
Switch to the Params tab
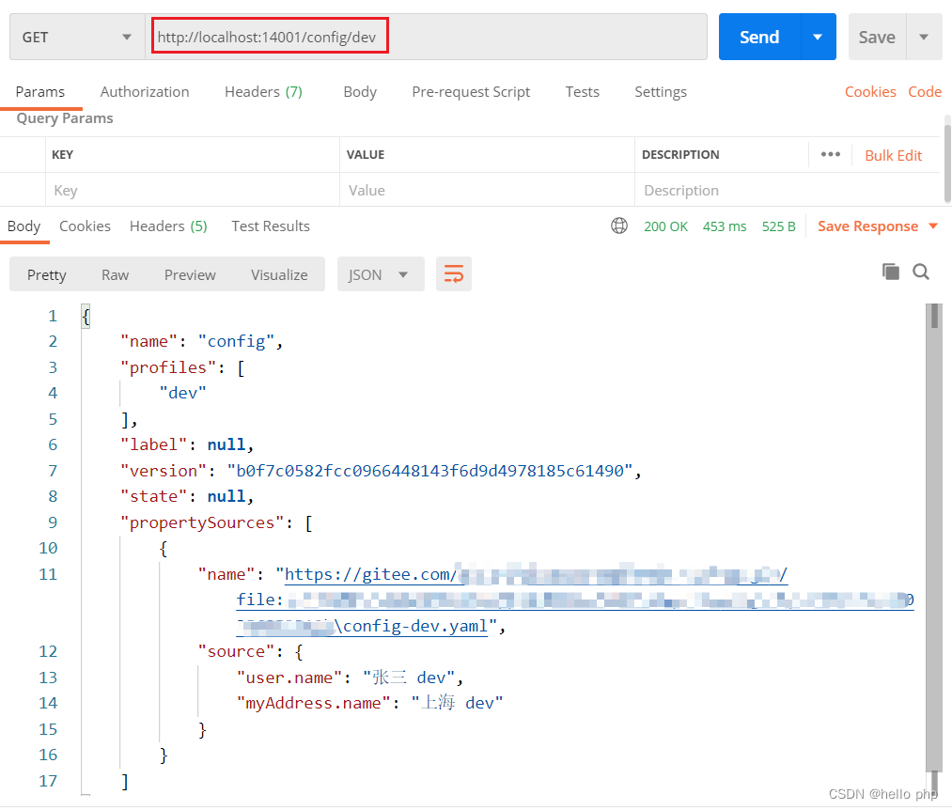(x=40, y=92)
